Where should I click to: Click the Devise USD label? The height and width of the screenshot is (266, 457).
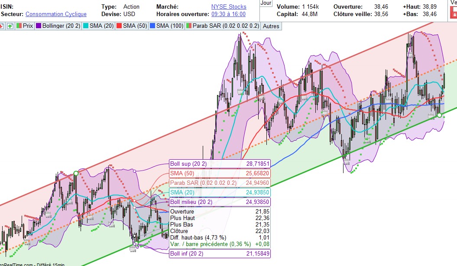(118, 14)
